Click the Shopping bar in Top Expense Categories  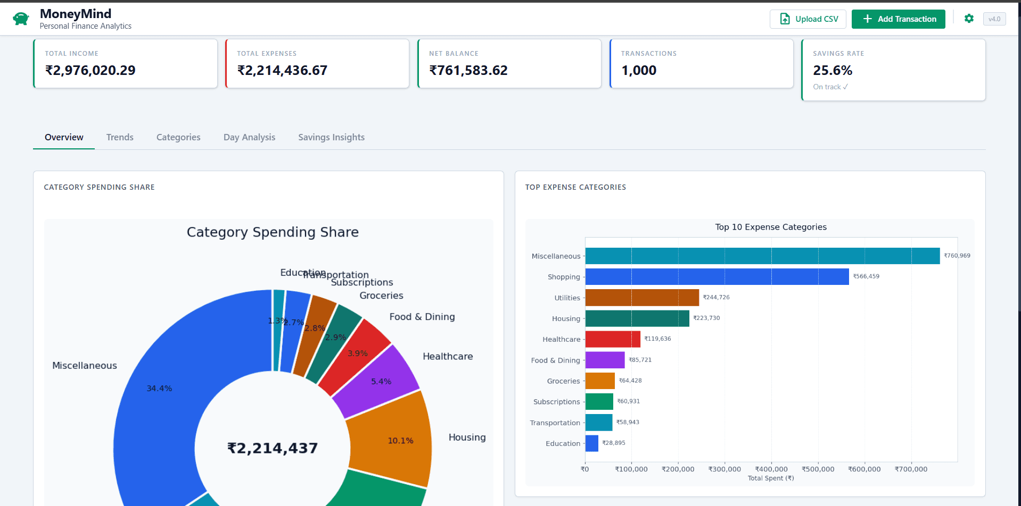point(716,276)
